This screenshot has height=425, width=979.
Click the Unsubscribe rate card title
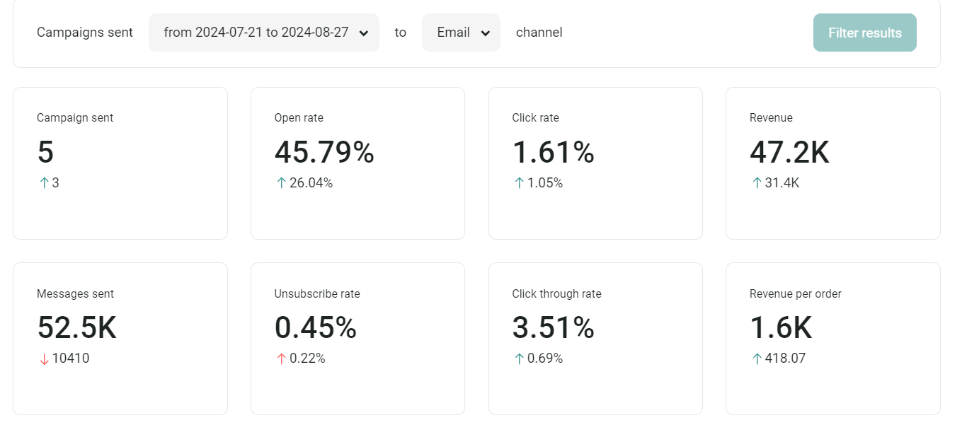(x=316, y=293)
